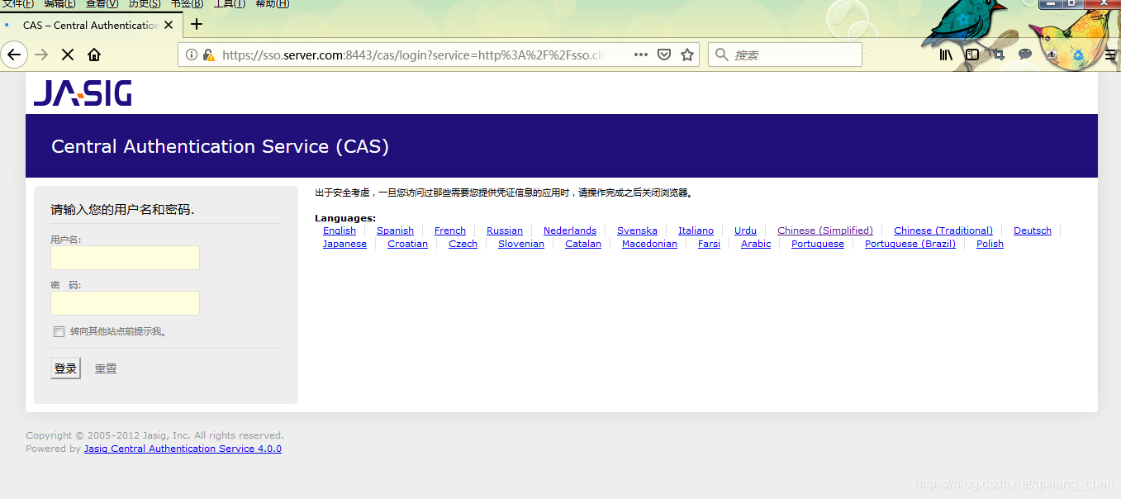The width and height of the screenshot is (1121, 499).
Task: Switch language to Catalan
Action: [583, 244]
